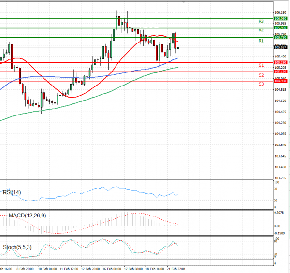Click the 104.230 price axis value

(280, 123)
